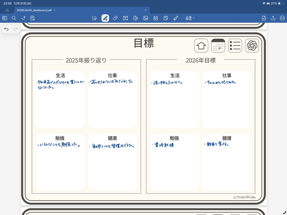
Task: Choose the Lasso selection tool
Action: tap(94, 18)
